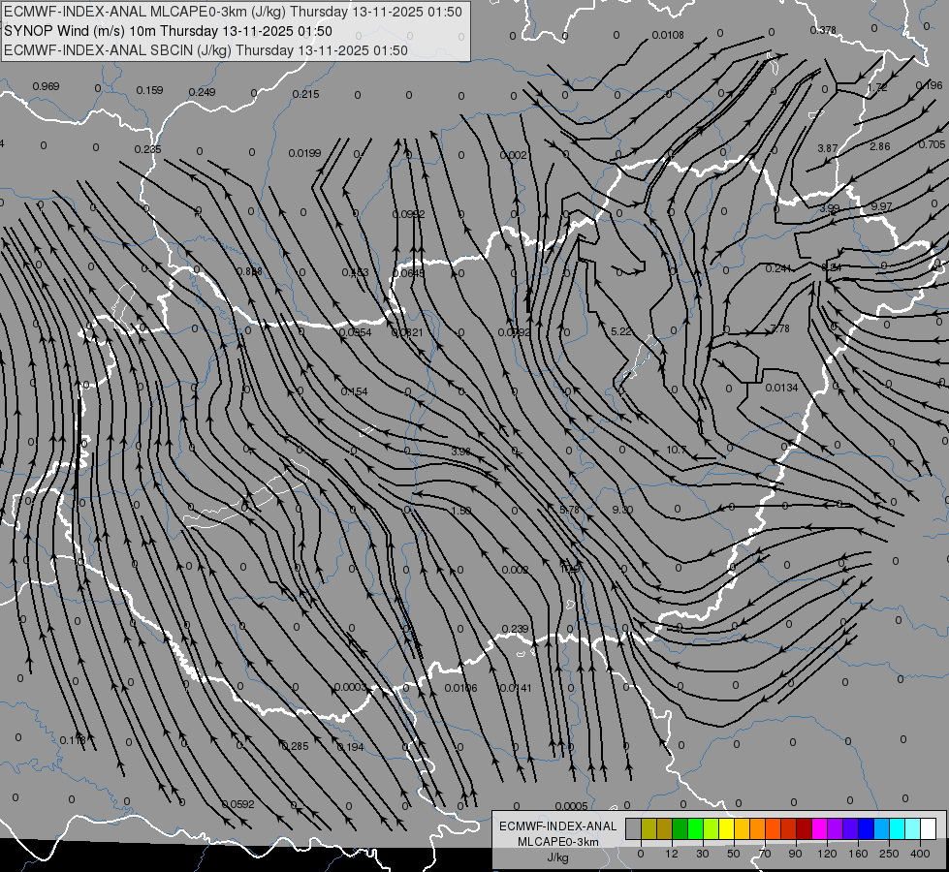The width and height of the screenshot is (949, 872).
Task: Click the dark green legend swatch
Action: coord(680,828)
